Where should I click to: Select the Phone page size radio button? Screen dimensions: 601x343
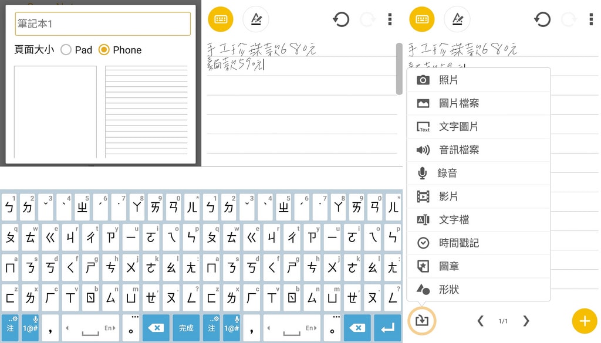click(x=104, y=50)
